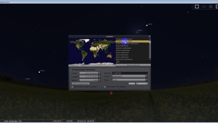Select Arnhem, Netherlands in the list
This screenshot has height=123, width=218.
pyautogui.click(x=123, y=50)
